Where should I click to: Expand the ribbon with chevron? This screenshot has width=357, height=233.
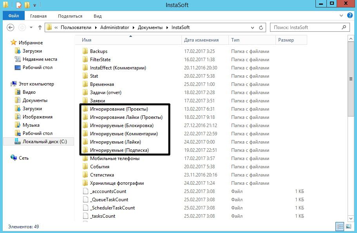(341, 16)
